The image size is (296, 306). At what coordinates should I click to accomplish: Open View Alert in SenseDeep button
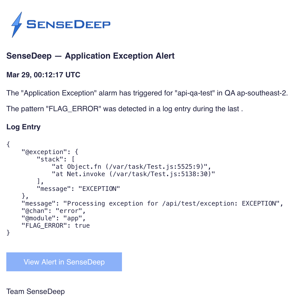(x=64, y=262)
